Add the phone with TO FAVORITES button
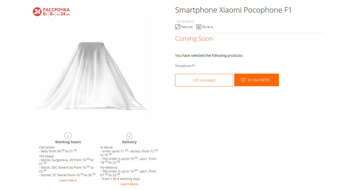Screen dimensions: 337x190 click(256, 80)
